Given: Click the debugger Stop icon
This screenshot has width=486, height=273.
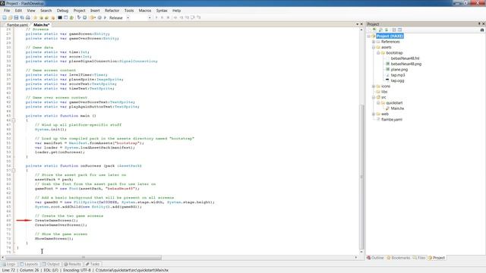Looking at the screenshot, I should tap(168, 17).
